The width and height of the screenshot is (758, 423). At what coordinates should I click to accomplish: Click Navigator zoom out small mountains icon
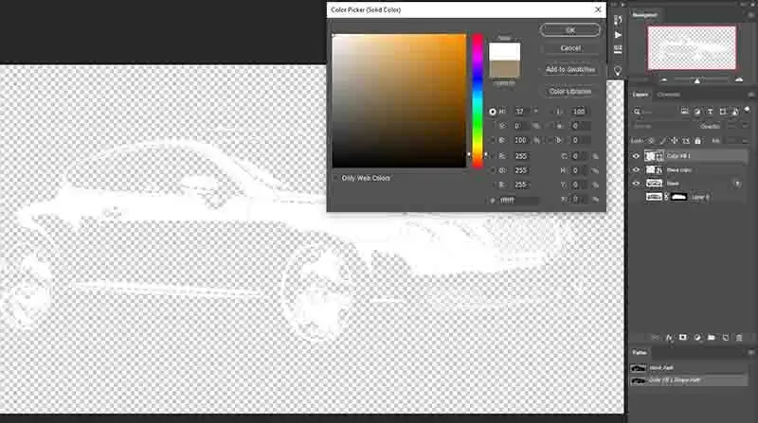(664, 80)
